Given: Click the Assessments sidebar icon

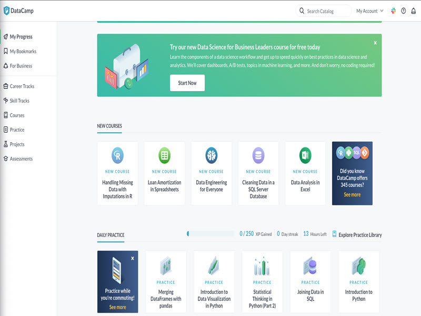Looking at the screenshot, I should [x=6, y=159].
